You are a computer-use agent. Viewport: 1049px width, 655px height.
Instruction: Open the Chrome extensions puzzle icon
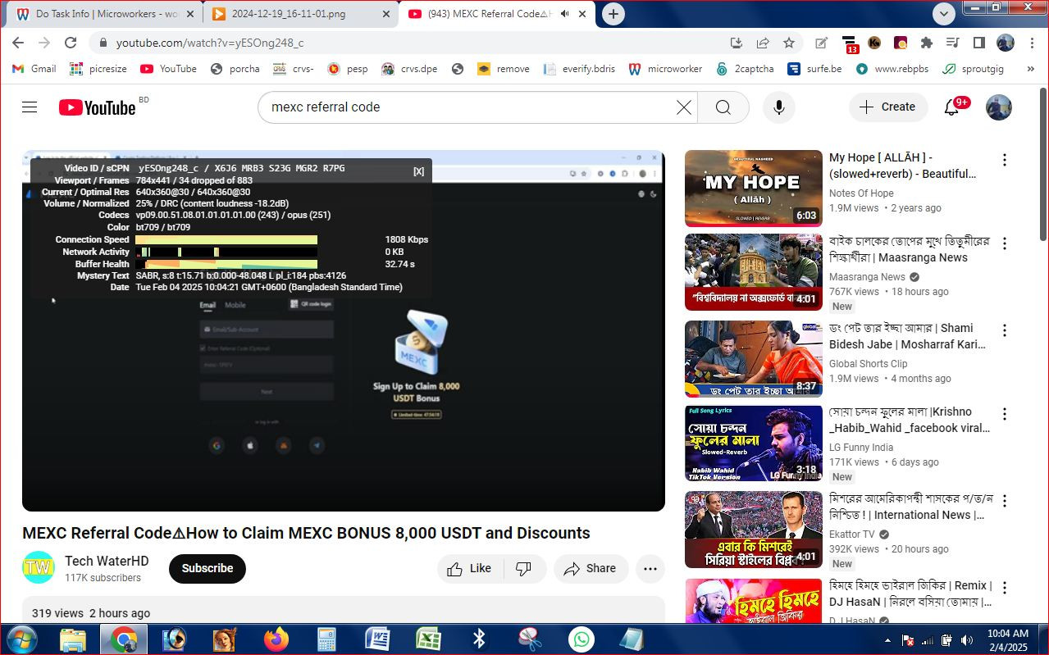927,43
